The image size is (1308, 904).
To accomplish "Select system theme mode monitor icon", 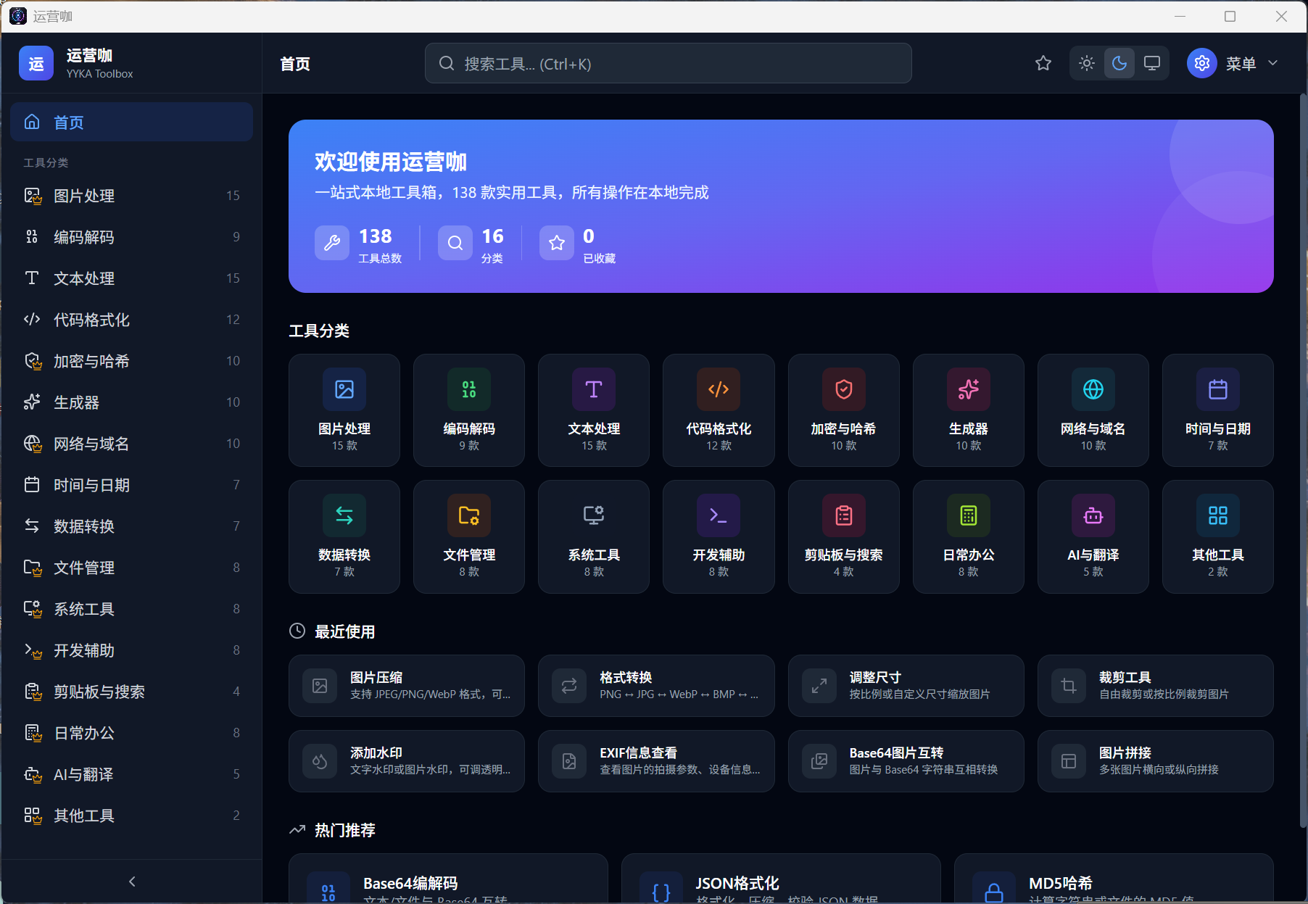I will pyautogui.click(x=1152, y=64).
